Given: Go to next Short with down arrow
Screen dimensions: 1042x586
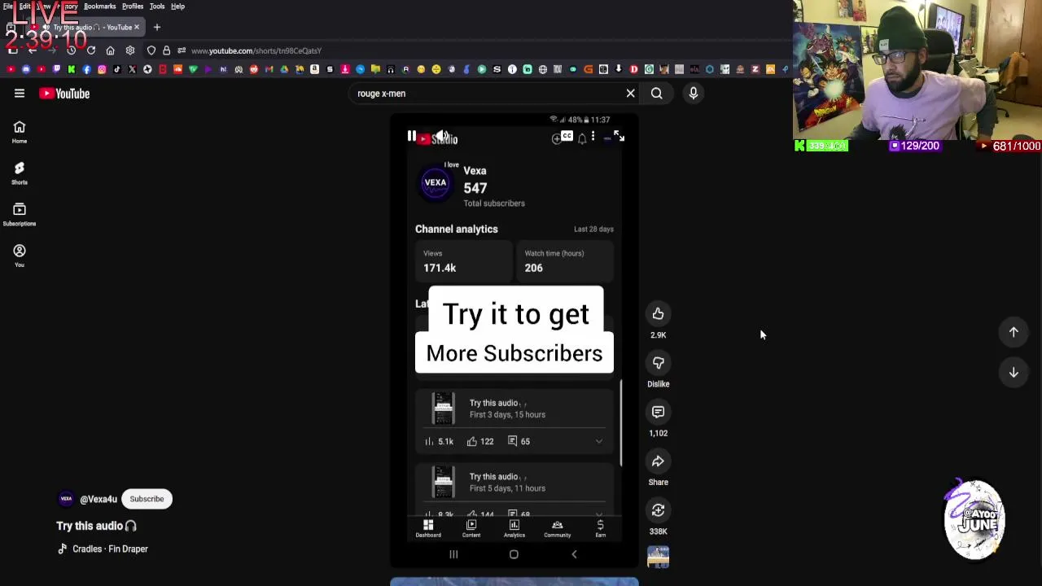Looking at the screenshot, I should (x=1014, y=373).
